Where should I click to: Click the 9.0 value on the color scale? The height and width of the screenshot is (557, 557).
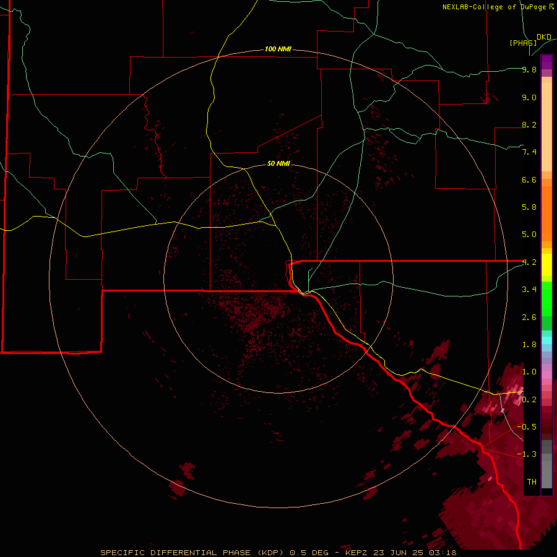point(529,97)
